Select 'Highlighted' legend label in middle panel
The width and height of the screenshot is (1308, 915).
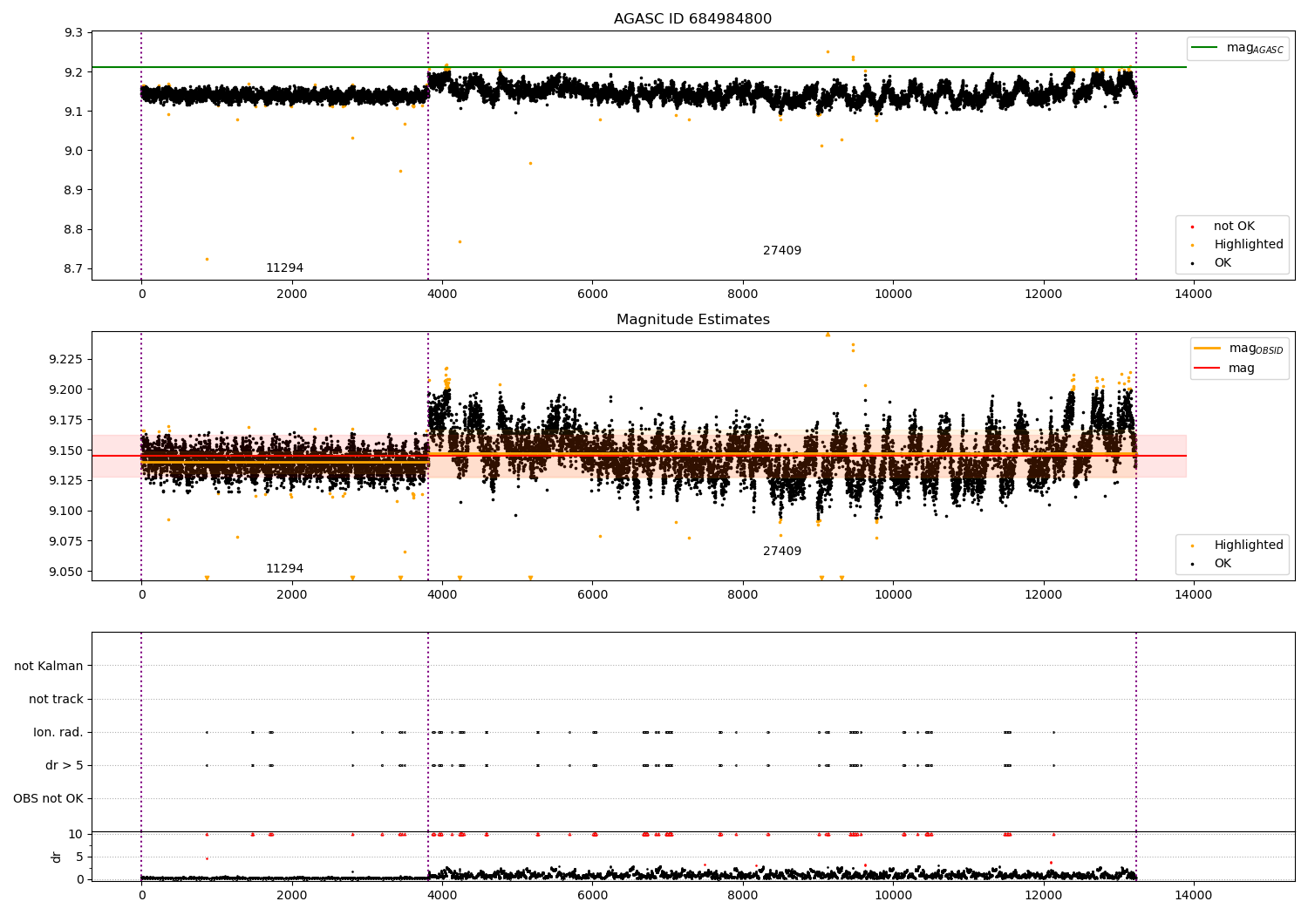coord(1249,546)
